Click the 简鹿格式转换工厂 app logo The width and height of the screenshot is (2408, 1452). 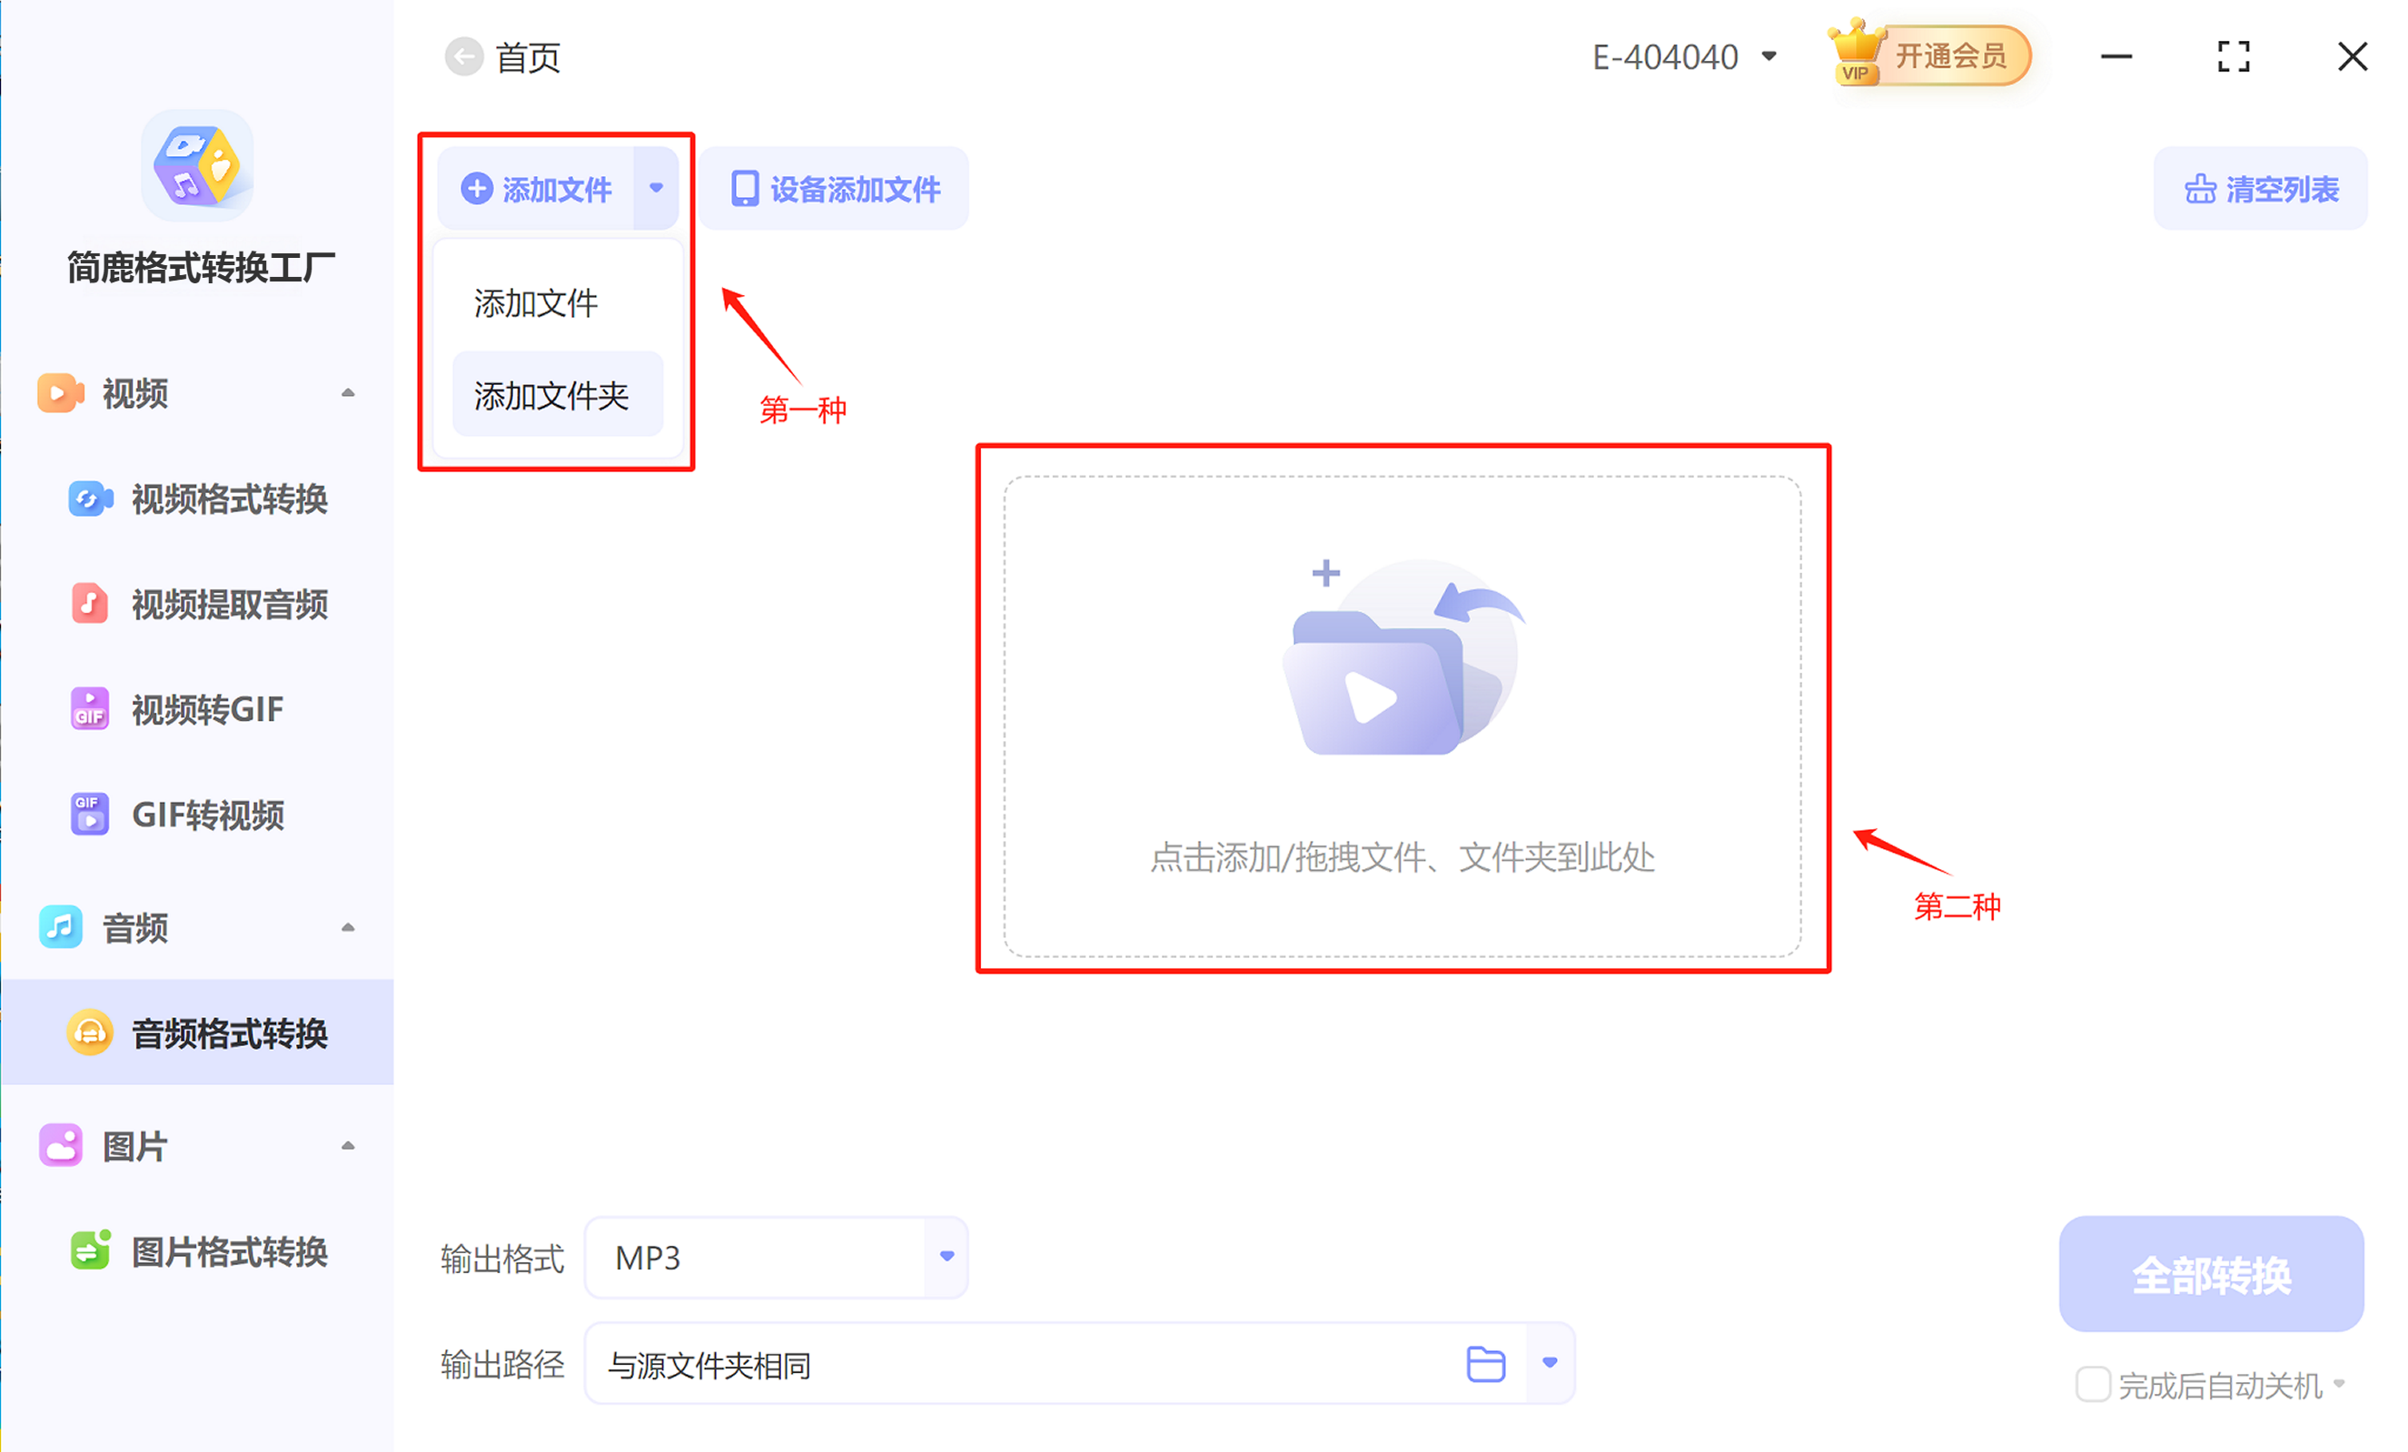pyautogui.click(x=198, y=166)
